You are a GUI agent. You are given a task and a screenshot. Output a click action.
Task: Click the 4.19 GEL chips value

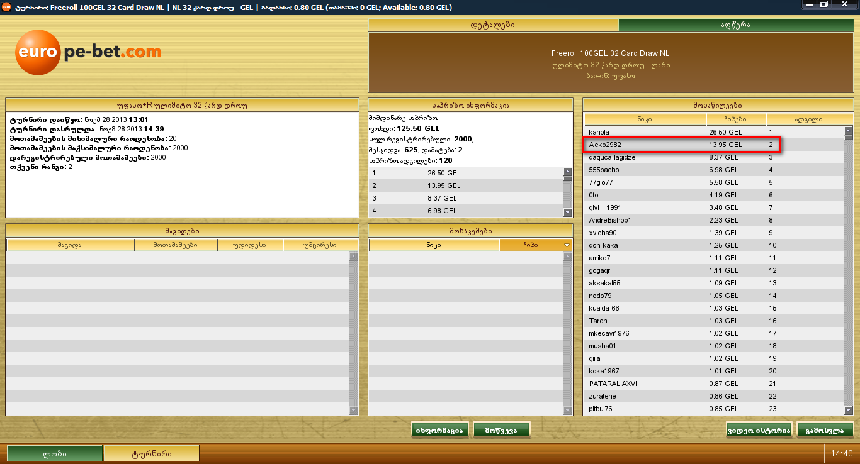723,195
